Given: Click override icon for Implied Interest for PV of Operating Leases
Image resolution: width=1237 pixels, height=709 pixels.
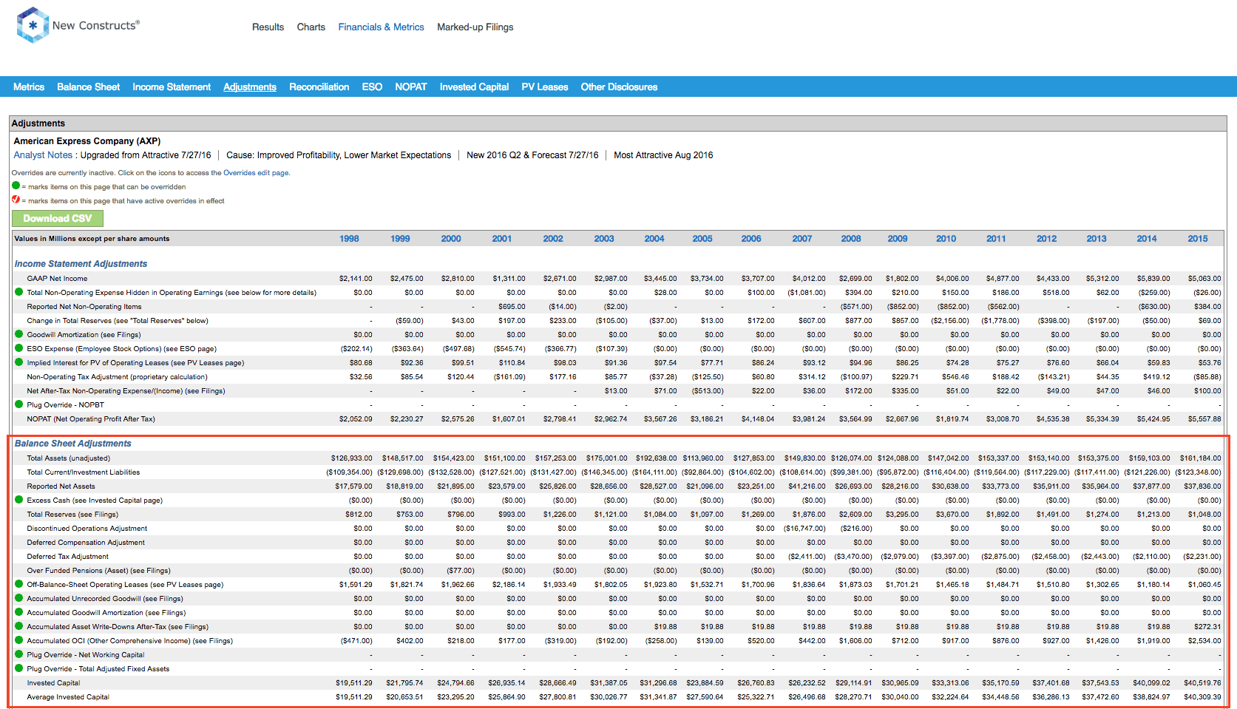Looking at the screenshot, I should coord(19,362).
